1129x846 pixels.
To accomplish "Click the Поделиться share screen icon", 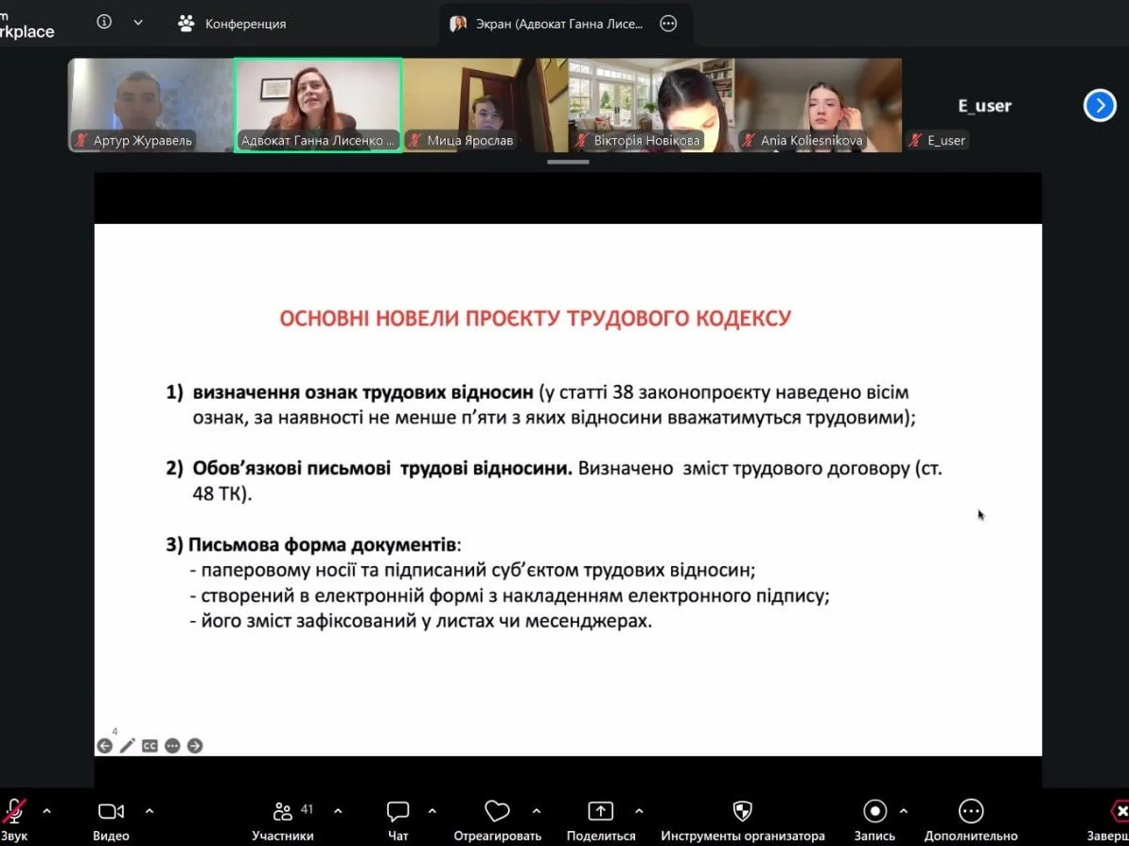I will [x=601, y=811].
